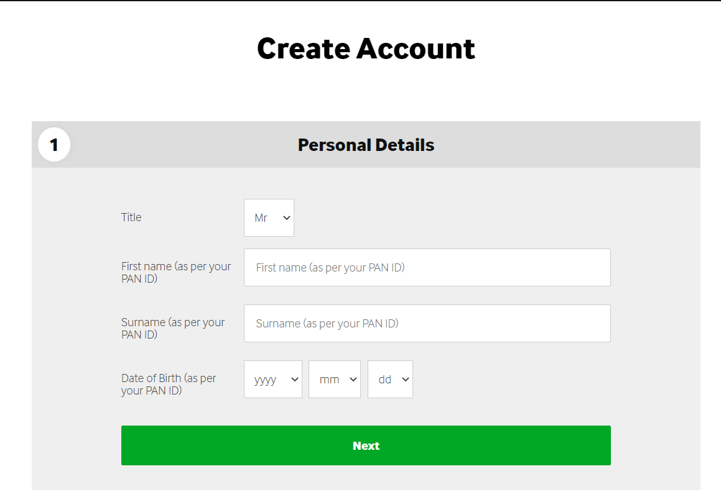This screenshot has width=721, height=497.
Task: Click the Date of Birth label
Action: click(x=169, y=384)
